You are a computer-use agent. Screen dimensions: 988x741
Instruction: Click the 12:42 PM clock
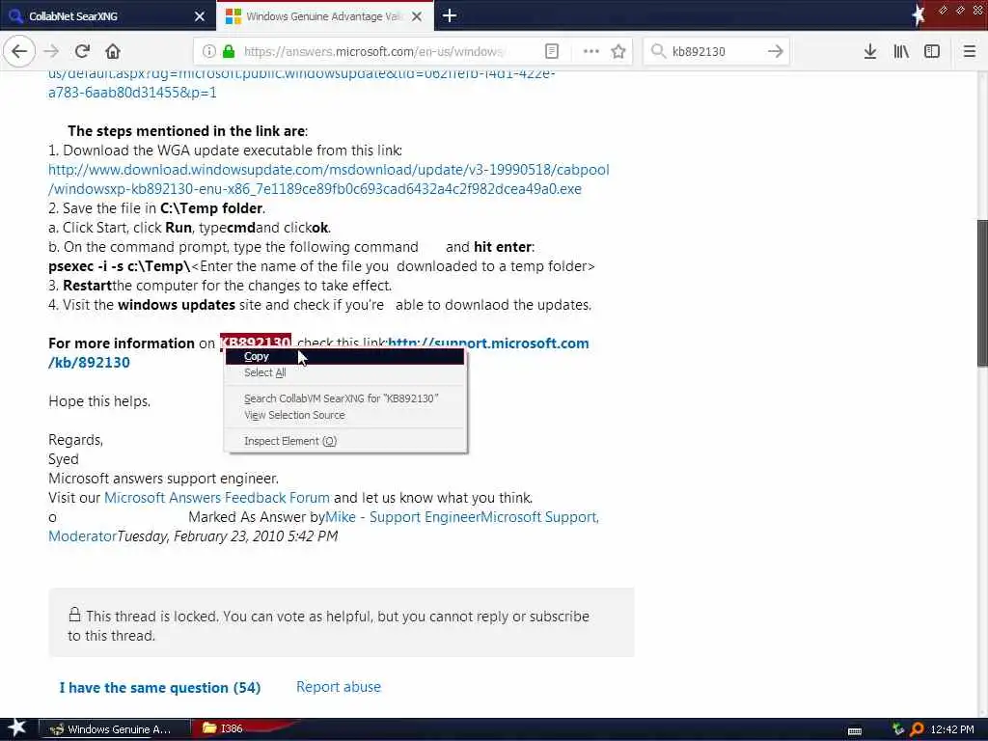pyautogui.click(x=952, y=729)
